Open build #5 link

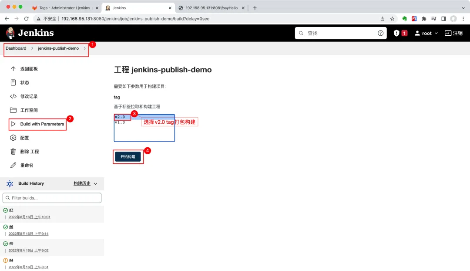(11, 244)
